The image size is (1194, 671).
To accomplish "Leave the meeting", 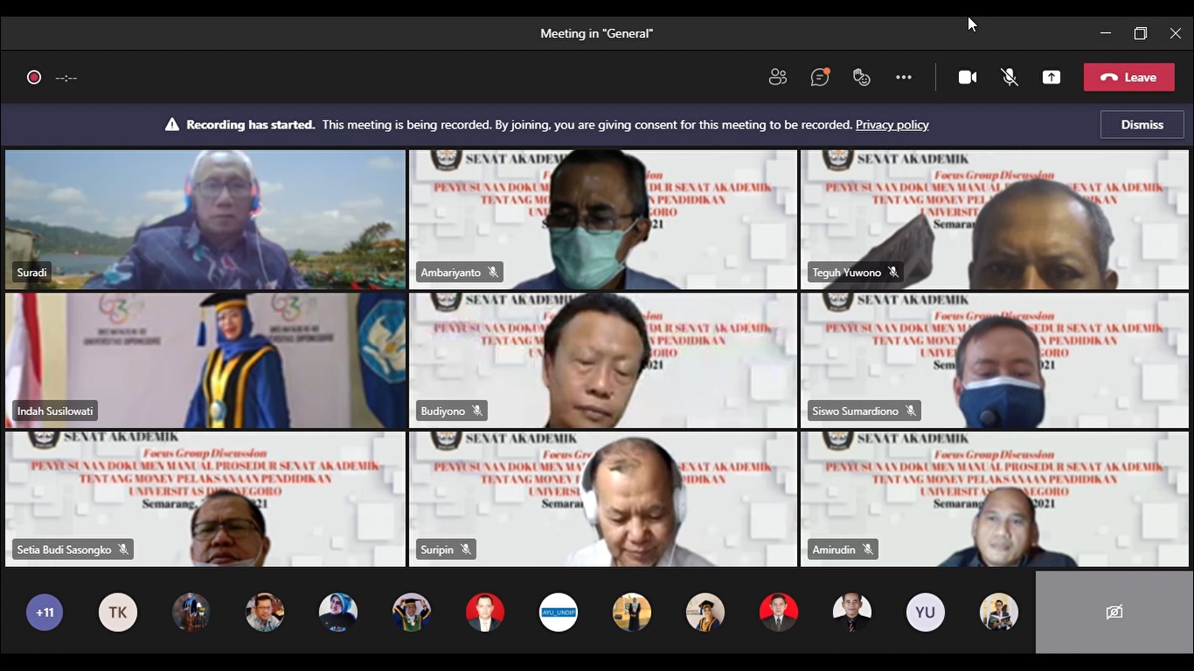I will (1128, 78).
